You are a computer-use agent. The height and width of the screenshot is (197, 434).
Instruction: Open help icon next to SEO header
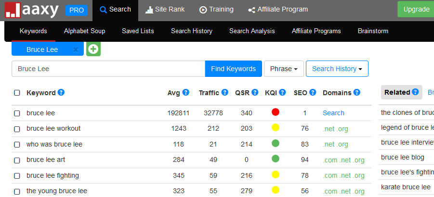313,92
